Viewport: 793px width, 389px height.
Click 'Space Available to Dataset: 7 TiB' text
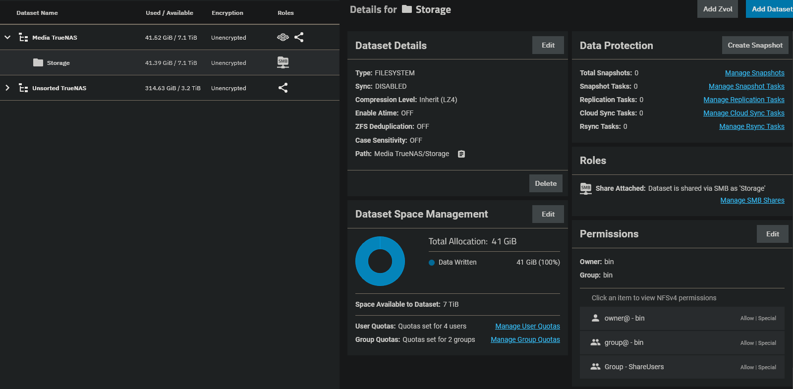click(x=407, y=304)
